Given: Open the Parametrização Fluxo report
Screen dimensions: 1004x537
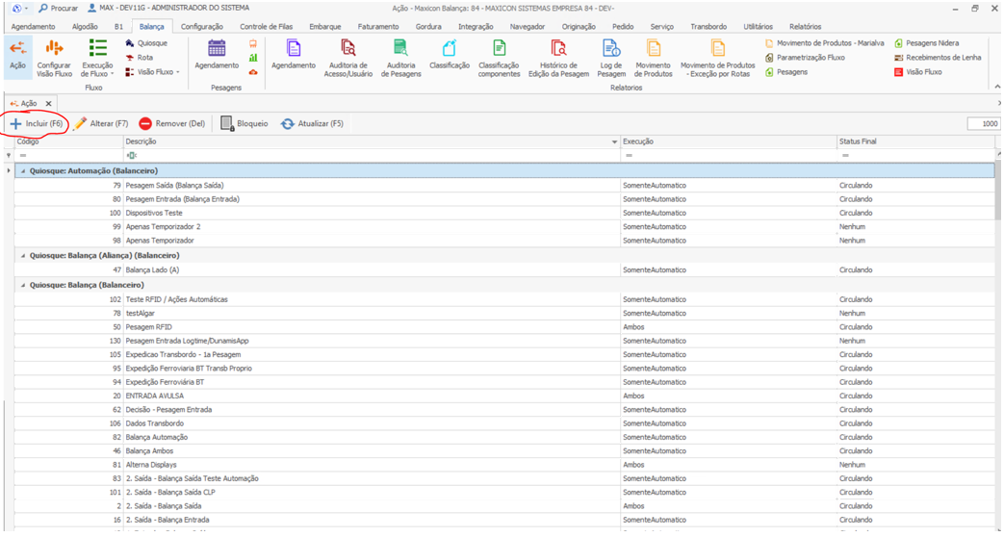Looking at the screenshot, I should point(805,58).
